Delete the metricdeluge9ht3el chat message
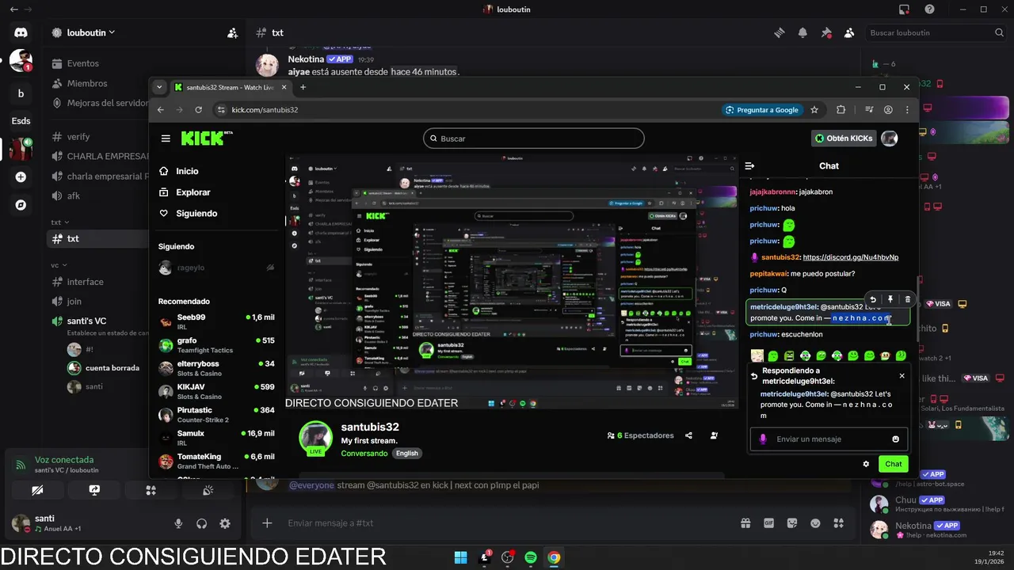Image resolution: width=1014 pixels, height=570 pixels. coord(908,299)
